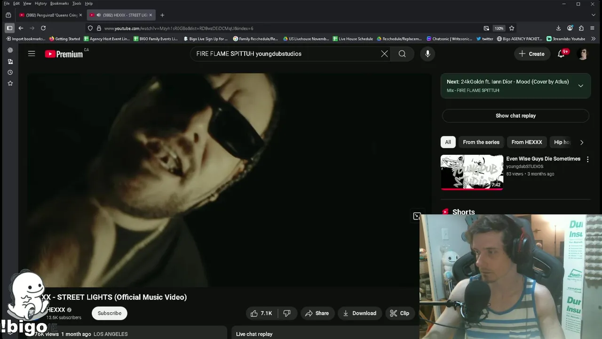
Task: Toggle the Firefox sidebar button
Action: [9, 28]
